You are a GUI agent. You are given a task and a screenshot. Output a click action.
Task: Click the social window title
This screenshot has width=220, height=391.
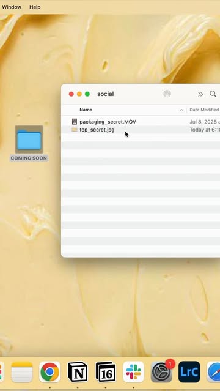click(x=105, y=94)
